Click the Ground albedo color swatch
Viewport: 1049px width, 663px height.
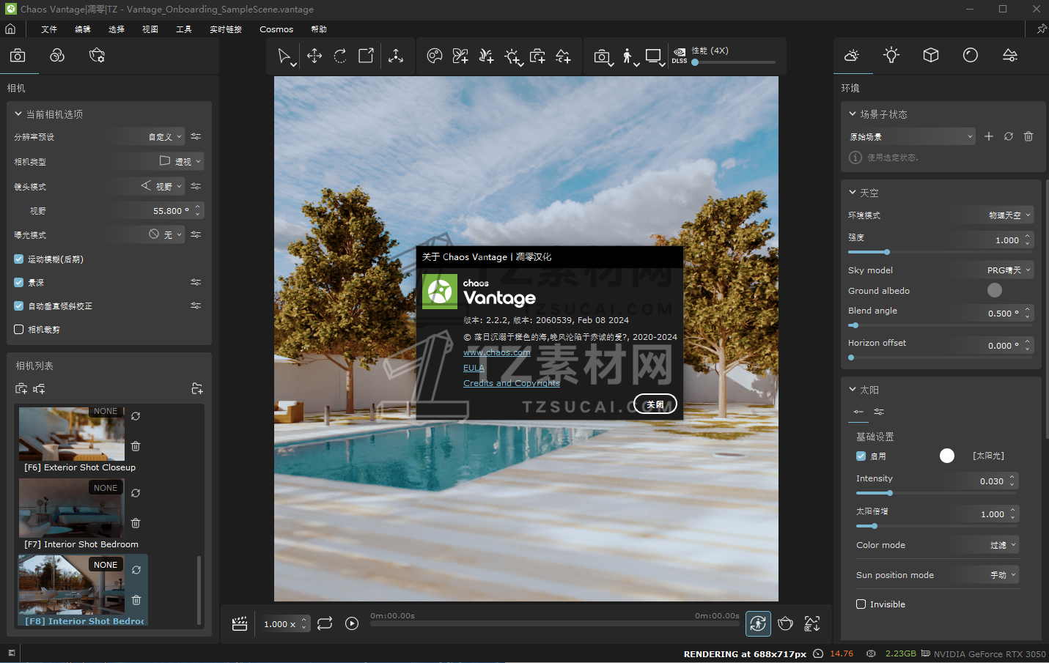pyautogui.click(x=995, y=290)
